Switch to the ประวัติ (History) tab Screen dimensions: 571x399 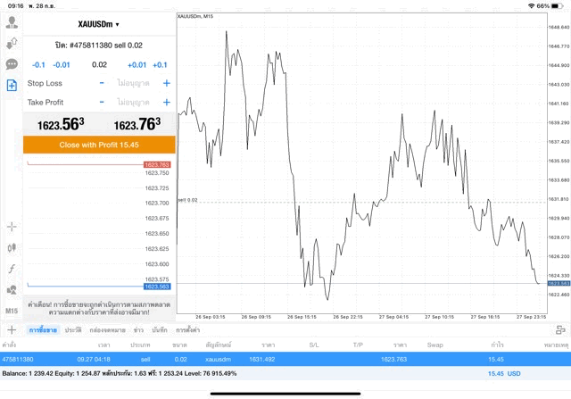(73, 330)
